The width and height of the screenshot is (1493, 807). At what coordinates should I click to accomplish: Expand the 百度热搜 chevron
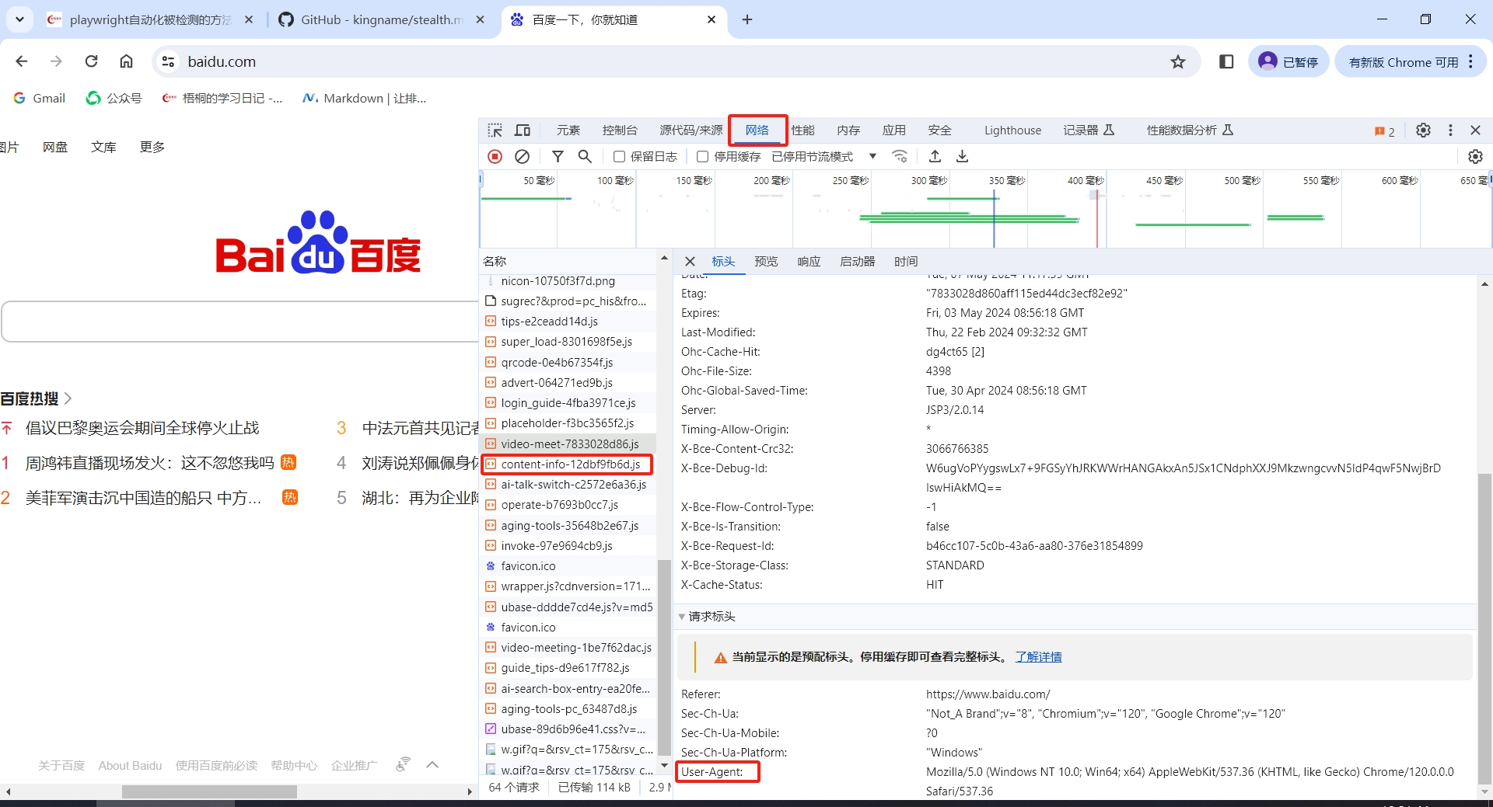point(68,398)
